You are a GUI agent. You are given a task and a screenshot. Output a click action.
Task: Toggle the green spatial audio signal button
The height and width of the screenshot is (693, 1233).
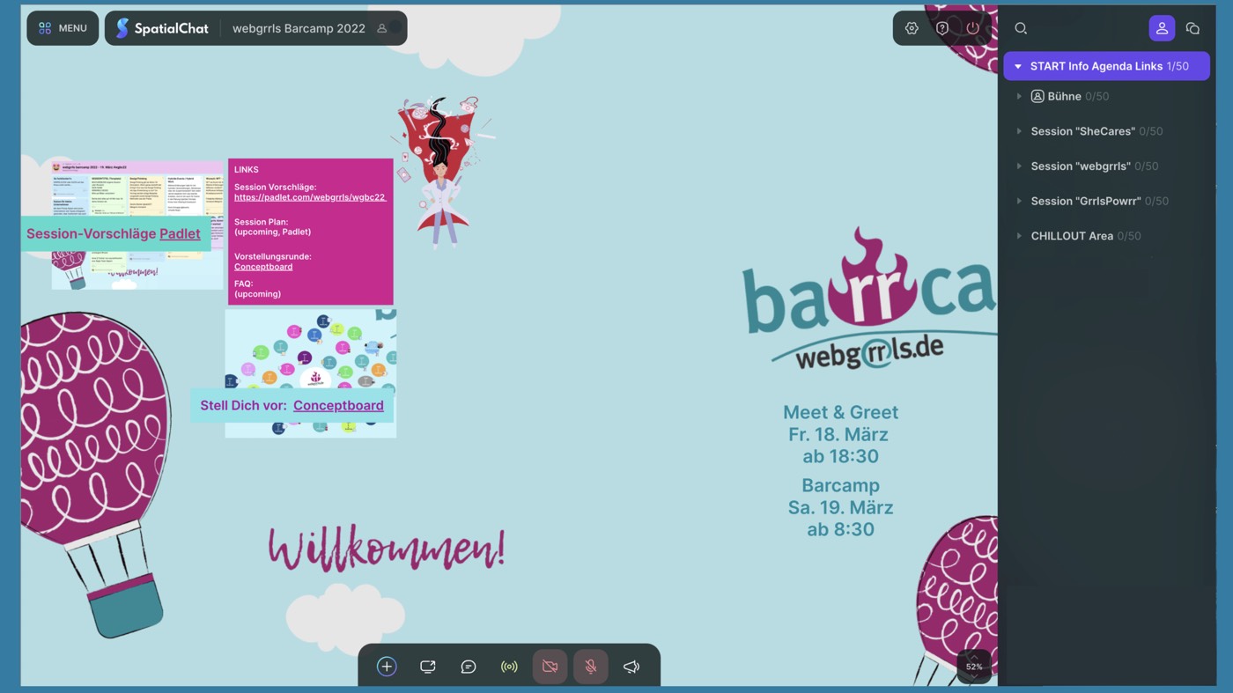pos(509,667)
